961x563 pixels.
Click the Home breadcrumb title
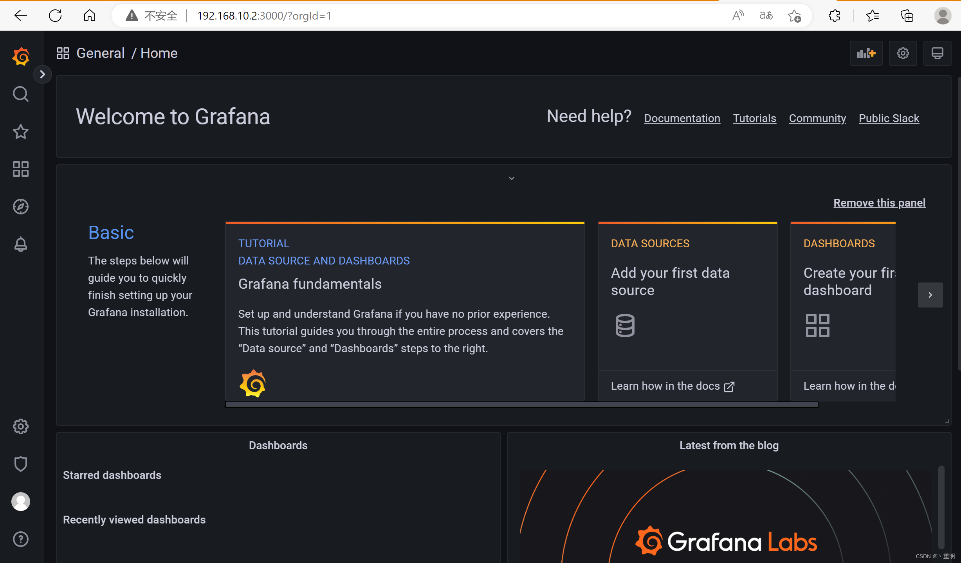[159, 53]
